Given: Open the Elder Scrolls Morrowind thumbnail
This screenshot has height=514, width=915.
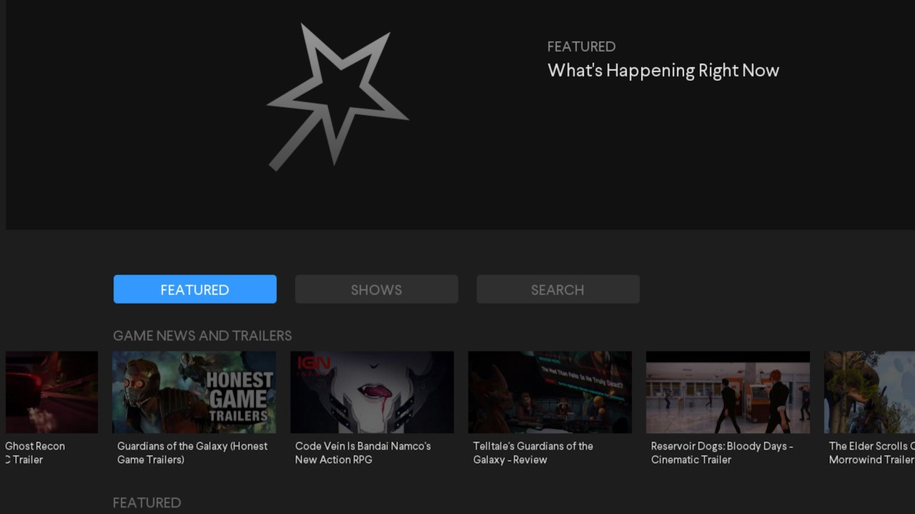Looking at the screenshot, I should [x=869, y=392].
